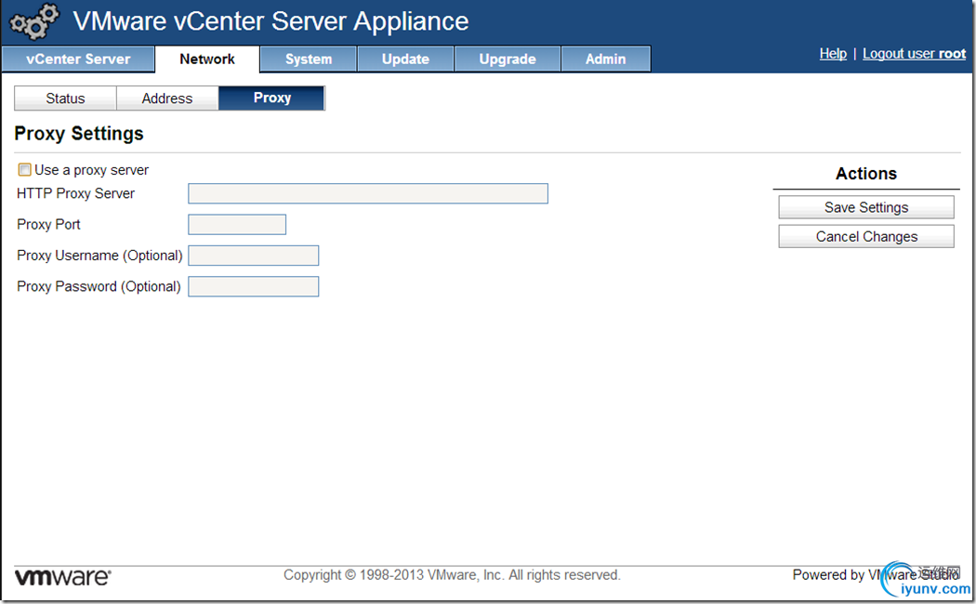Open the Update tab

406,59
